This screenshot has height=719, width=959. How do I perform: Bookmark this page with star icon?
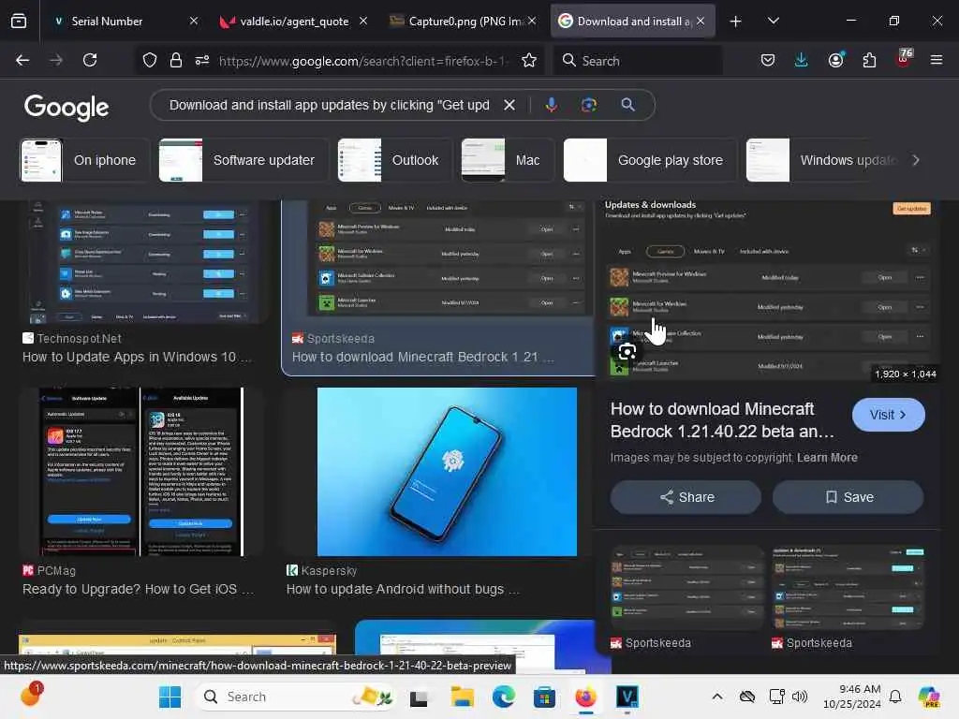[529, 60]
